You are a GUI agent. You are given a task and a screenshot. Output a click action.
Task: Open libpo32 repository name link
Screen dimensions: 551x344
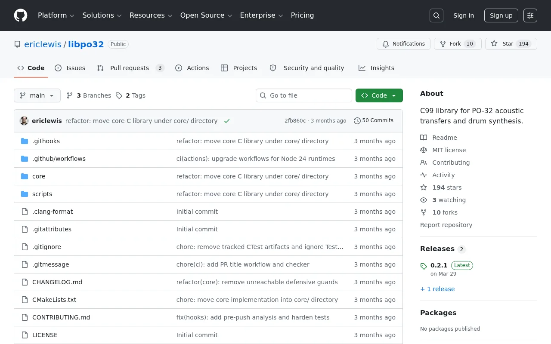click(x=86, y=44)
